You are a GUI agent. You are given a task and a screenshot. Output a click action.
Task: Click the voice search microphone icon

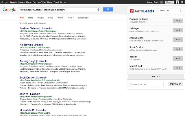(98, 10)
